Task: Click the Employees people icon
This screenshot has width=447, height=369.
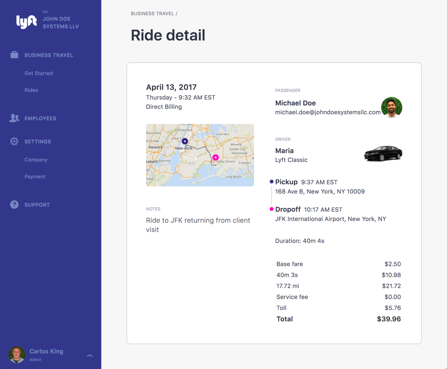Action: coord(14,118)
